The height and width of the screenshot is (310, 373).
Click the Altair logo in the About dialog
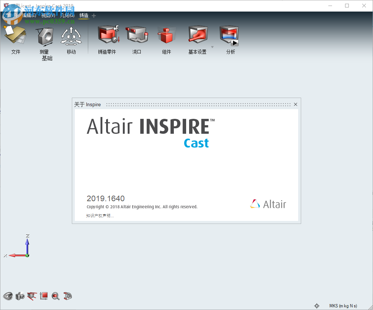tap(268, 204)
